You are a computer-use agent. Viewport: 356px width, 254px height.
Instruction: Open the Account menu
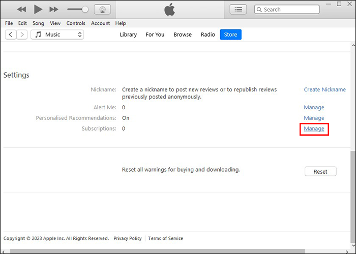(x=100, y=23)
